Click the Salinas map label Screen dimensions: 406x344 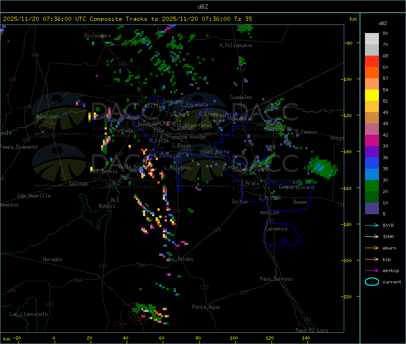click(x=78, y=184)
